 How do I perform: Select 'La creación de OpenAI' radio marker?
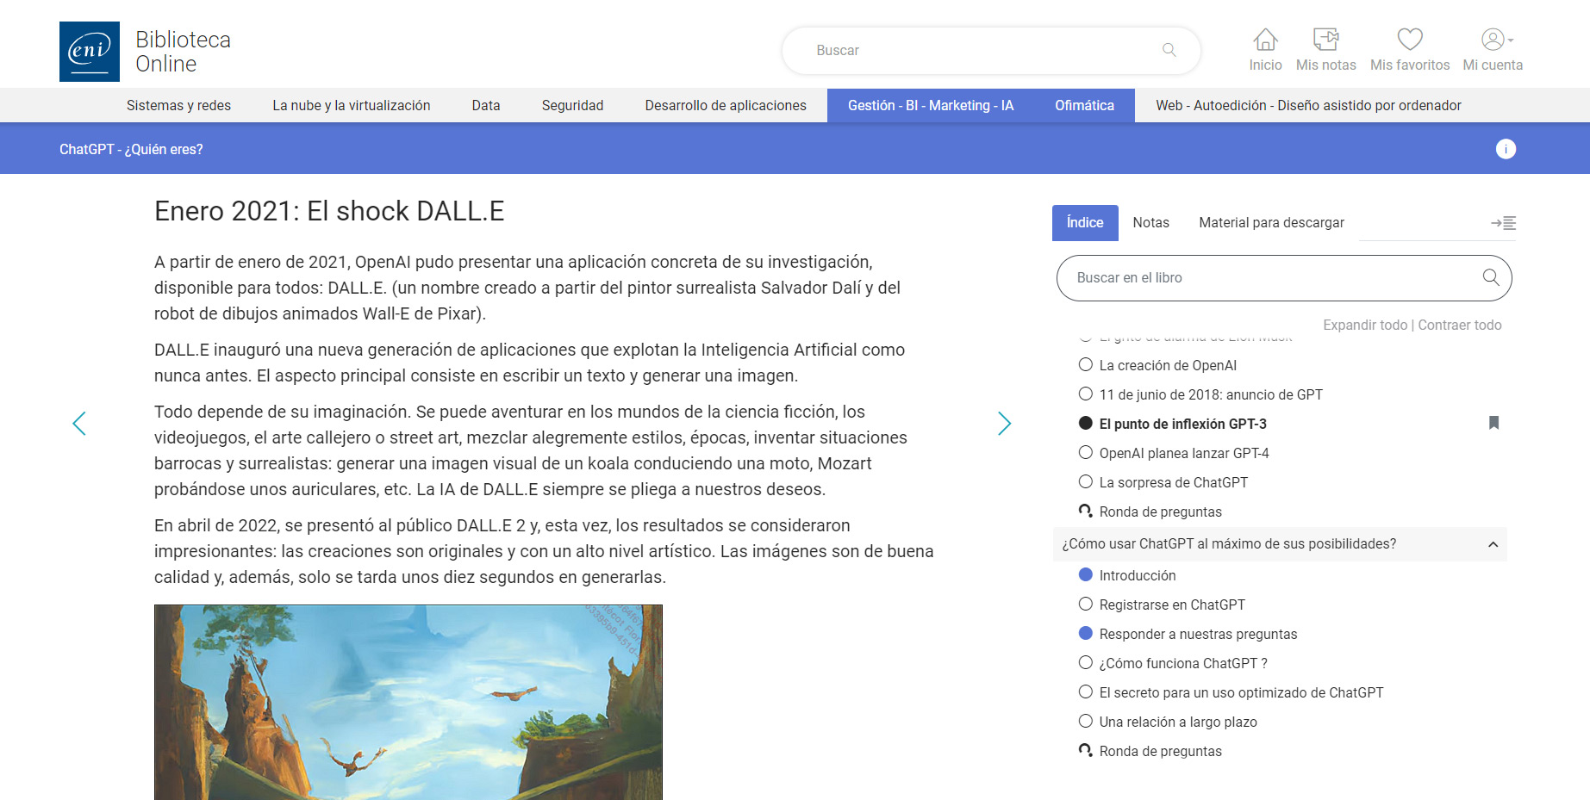[1086, 365]
